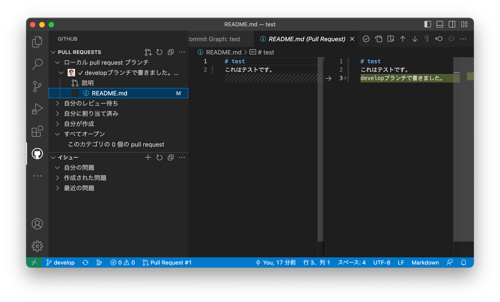
Task: Toggle whitespace pilcrow icon in editor toolbar
Action: 426,39
